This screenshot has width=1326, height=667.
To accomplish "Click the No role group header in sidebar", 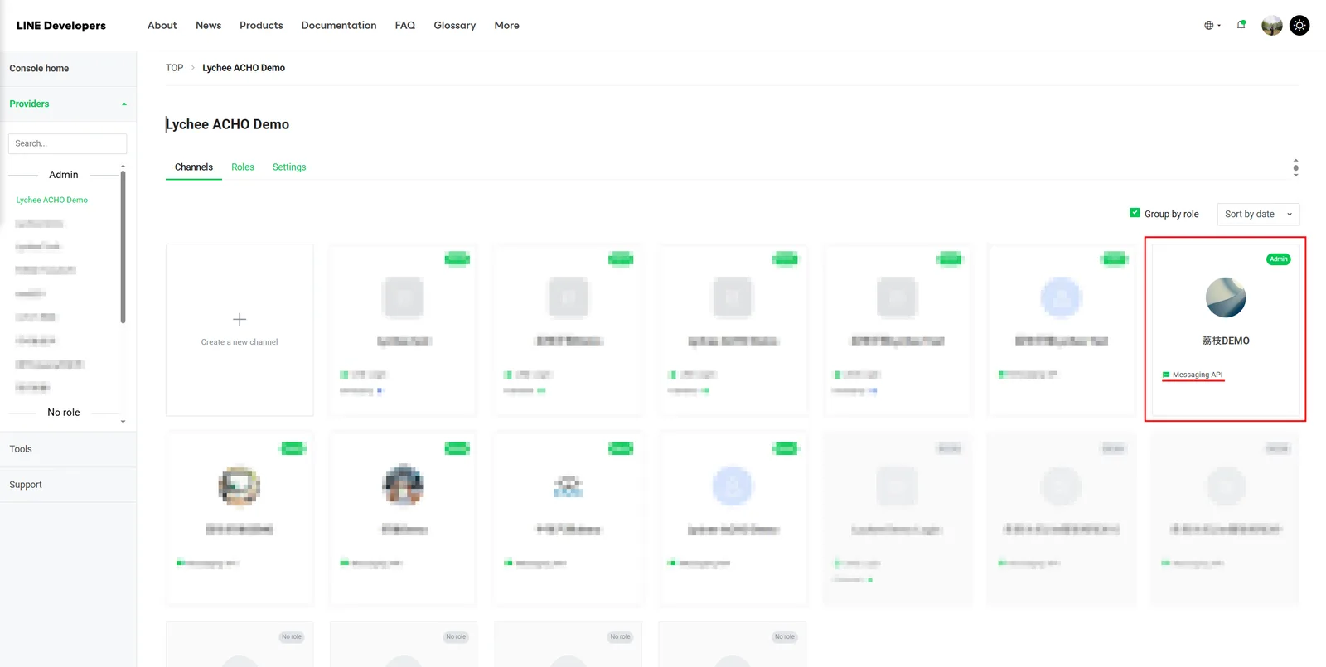I will pyautogui.click(x=64, y=413).
